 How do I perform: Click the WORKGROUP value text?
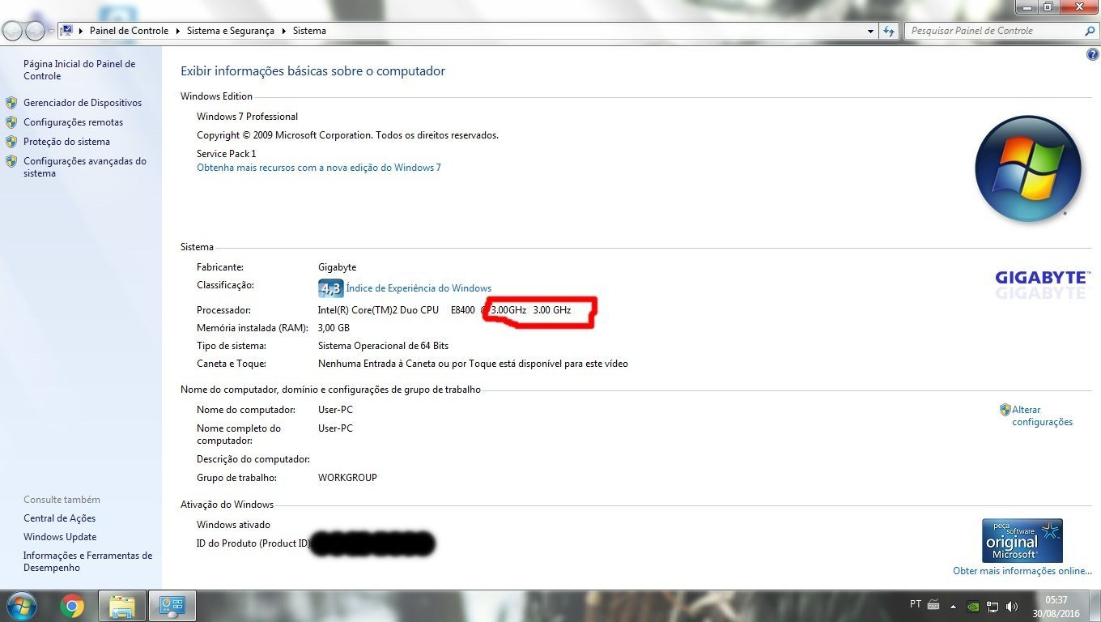(x=347, y=478)
